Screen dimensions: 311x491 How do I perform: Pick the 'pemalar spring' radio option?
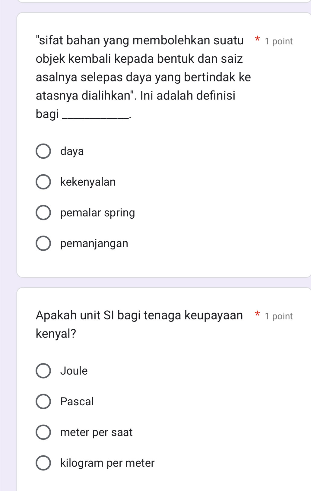[43, 213]
